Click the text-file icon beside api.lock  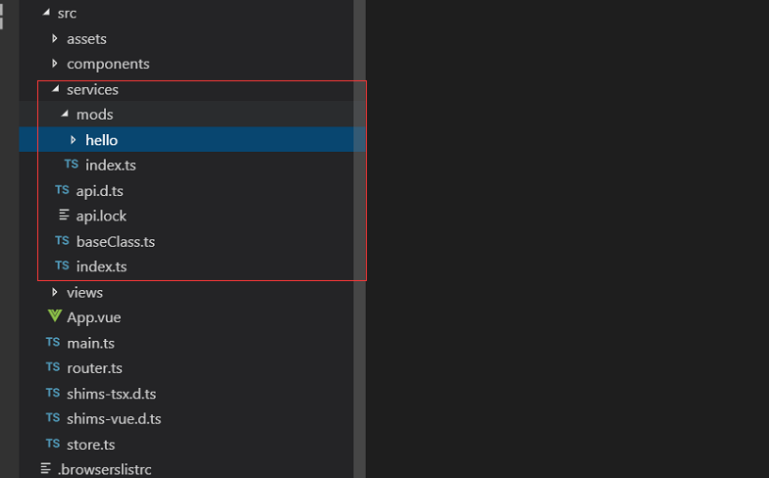64,215
